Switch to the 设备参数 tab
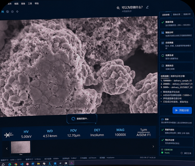The height and width of the screenshot is (166, 195). point(166,15)
